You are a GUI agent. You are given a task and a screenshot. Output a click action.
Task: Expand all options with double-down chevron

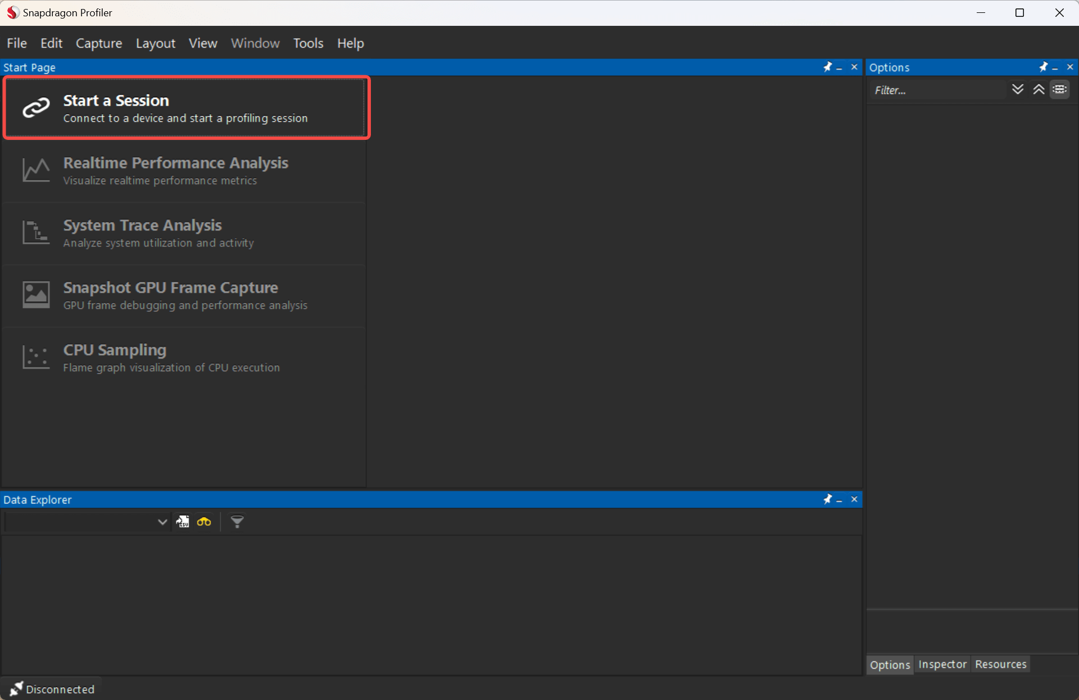1017,89
